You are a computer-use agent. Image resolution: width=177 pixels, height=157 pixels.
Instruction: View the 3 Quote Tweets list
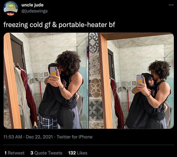click(46, 153)
